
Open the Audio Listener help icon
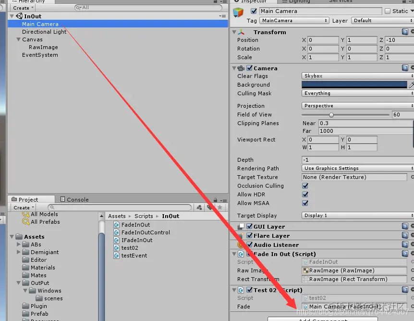[405, 244]
